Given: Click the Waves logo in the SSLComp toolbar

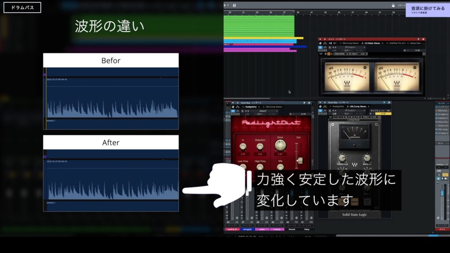Looking at the screenshot, I should coord(330,117).
